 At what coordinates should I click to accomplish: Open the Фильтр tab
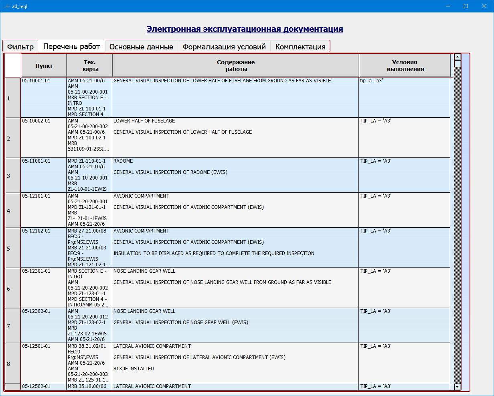pyautogui.click(x=20, y=47)
